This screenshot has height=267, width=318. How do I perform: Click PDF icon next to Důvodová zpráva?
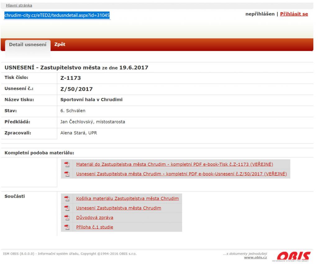pyautogui.click(x=66, y=218)
